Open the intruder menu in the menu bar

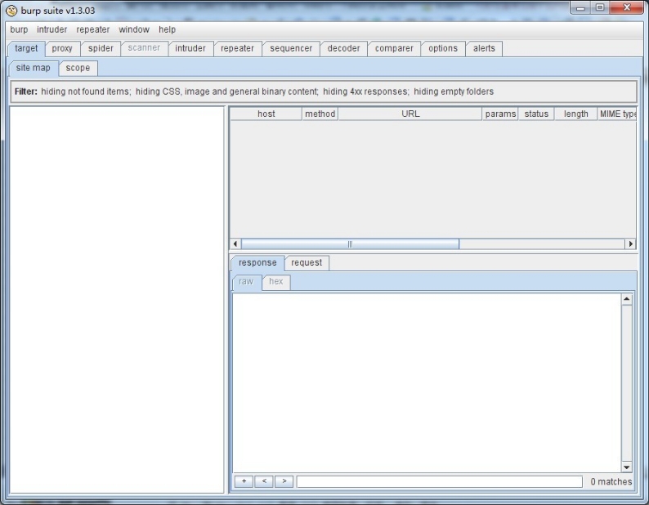[x=51, y=29]
